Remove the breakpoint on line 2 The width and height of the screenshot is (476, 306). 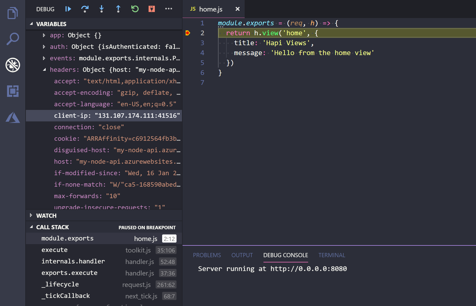coord(188,33)
